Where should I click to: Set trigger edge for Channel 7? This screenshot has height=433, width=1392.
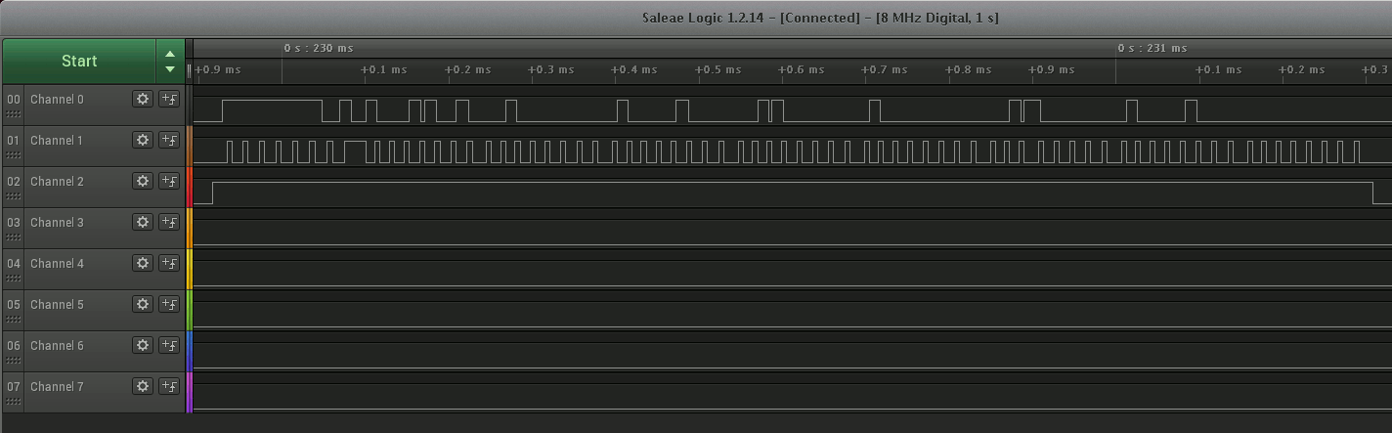click(x=169, y=386)
